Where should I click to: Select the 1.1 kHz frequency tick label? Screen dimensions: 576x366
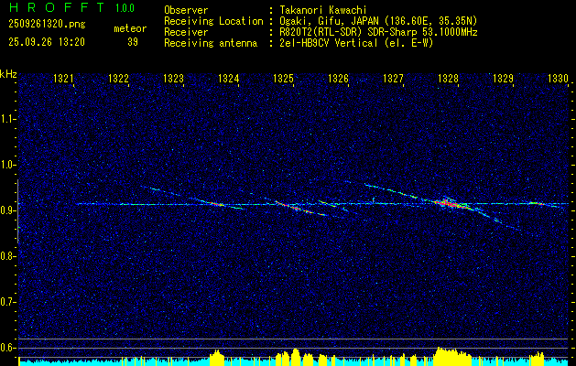click(x=7, y=119)
